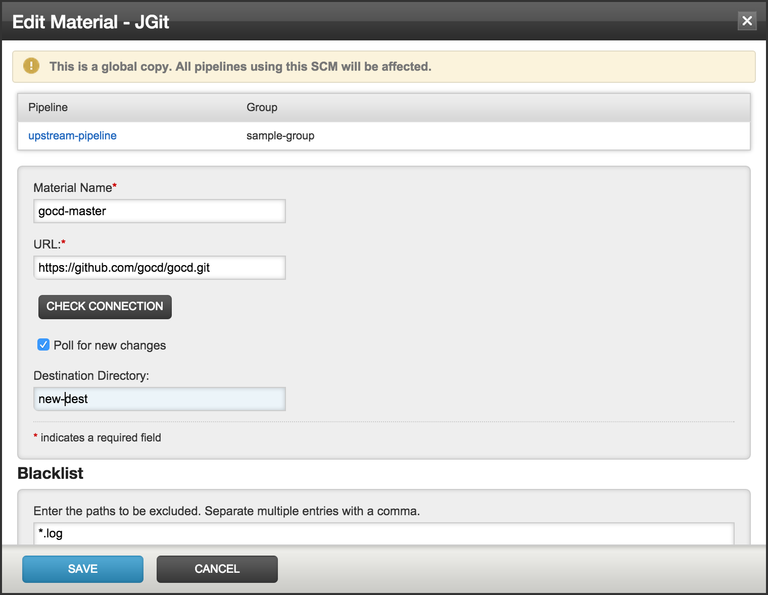Click the Pipeline column header
This screenshot has height=595, width=768.
pyautogui.click(x=48, y=108)
